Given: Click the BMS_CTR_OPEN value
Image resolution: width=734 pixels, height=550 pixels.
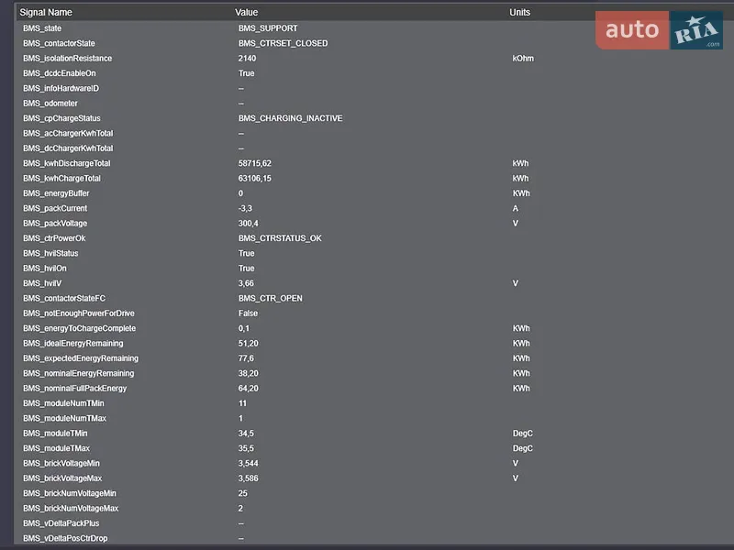Looking at the screenshot, I should coord(270,298).
